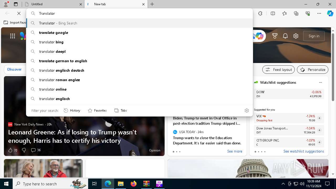Image resolution: width=336 pixels, height=189 pixels.
Task: Open See watchlist suggestions link
Action: (304, 151)
